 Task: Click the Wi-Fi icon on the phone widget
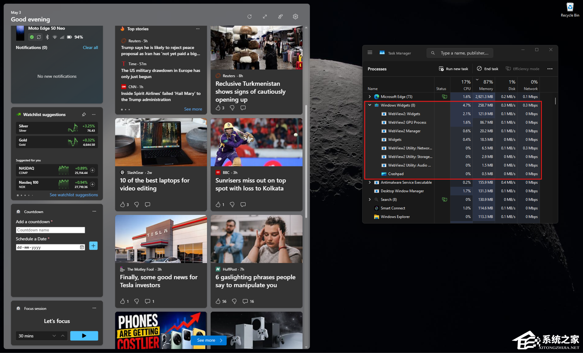click(55, 37)
